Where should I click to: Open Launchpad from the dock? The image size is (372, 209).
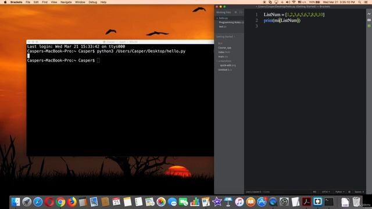point(27,202)
